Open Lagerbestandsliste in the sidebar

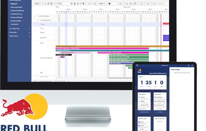(16, 21)
